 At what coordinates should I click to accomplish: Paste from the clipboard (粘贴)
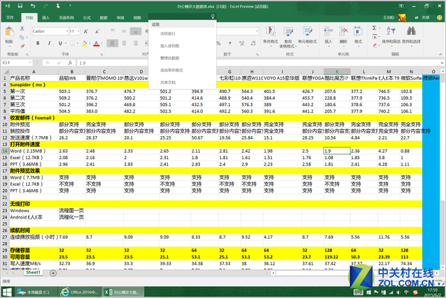[9, 36]
